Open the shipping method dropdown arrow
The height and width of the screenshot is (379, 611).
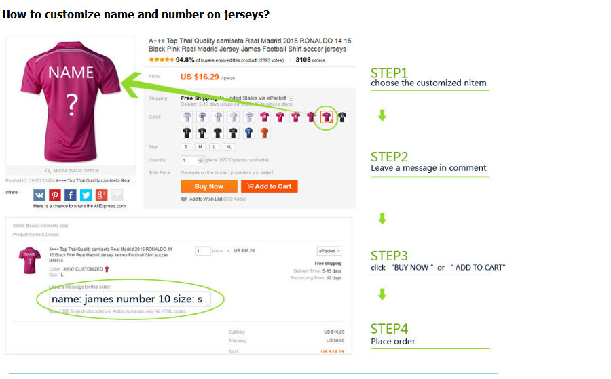(x=291, y=98)
